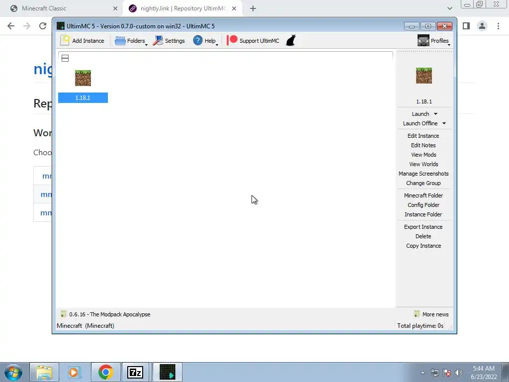Image resolution: width=509 pixels, height=382 pixels.
Task: Select the 1.18.1 instance label
Action: pos(83,98)
